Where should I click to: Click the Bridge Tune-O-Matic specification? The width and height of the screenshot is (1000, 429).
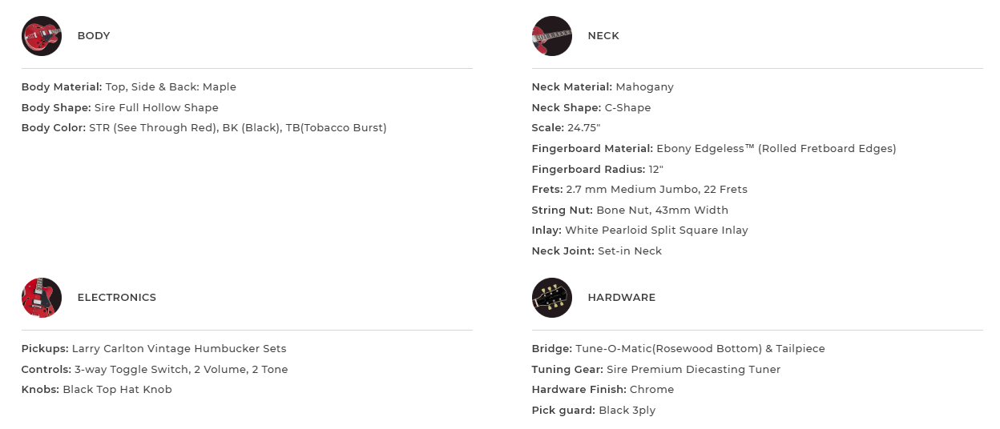click(678, 349)
